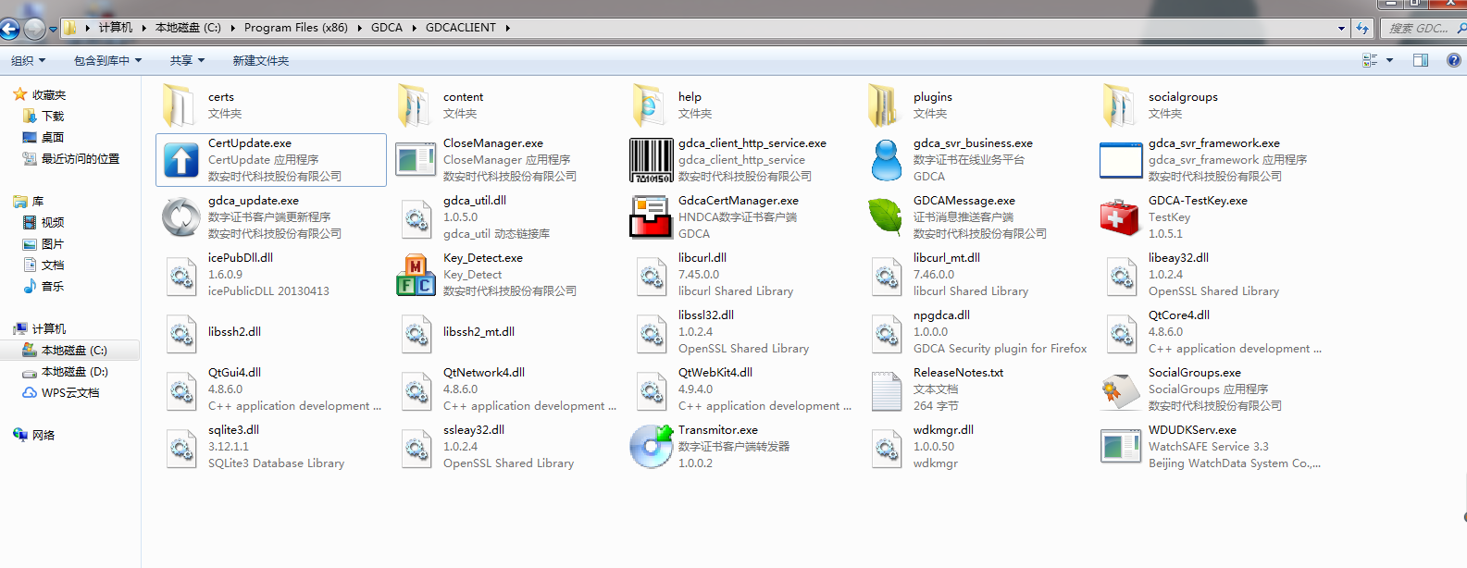Click the icePubDll.dll file icon
Image resolution: width=1467 pixels, height=568 pixels.
181,275
